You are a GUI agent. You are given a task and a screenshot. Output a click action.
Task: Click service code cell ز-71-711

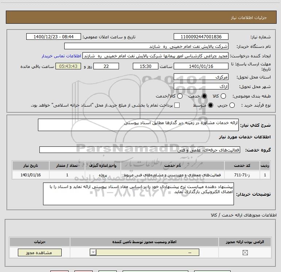[242, 175]
